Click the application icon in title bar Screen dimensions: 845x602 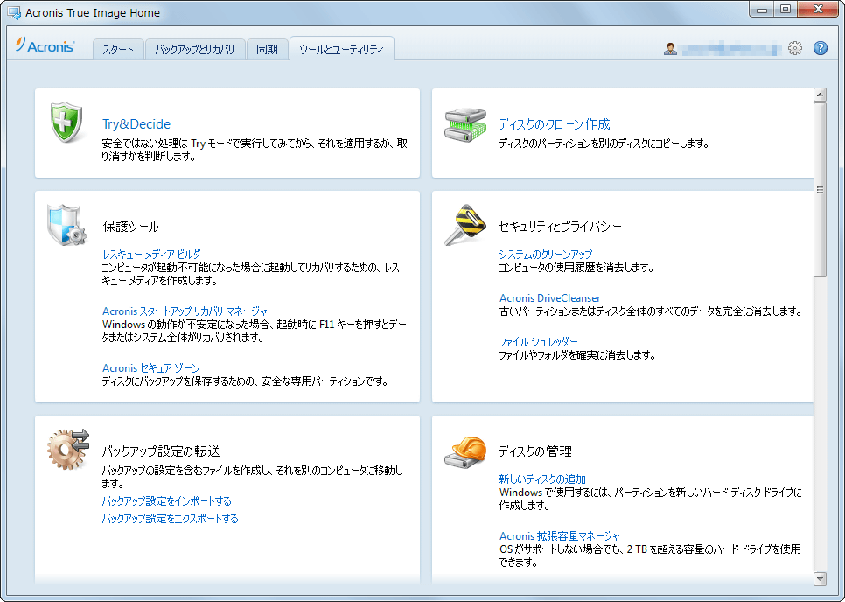click(x=14, y=12)
